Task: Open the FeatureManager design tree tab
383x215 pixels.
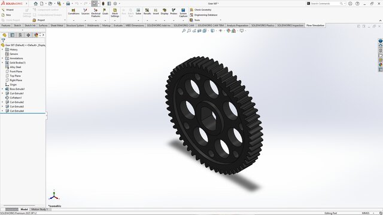Action: tap(4, 35)
